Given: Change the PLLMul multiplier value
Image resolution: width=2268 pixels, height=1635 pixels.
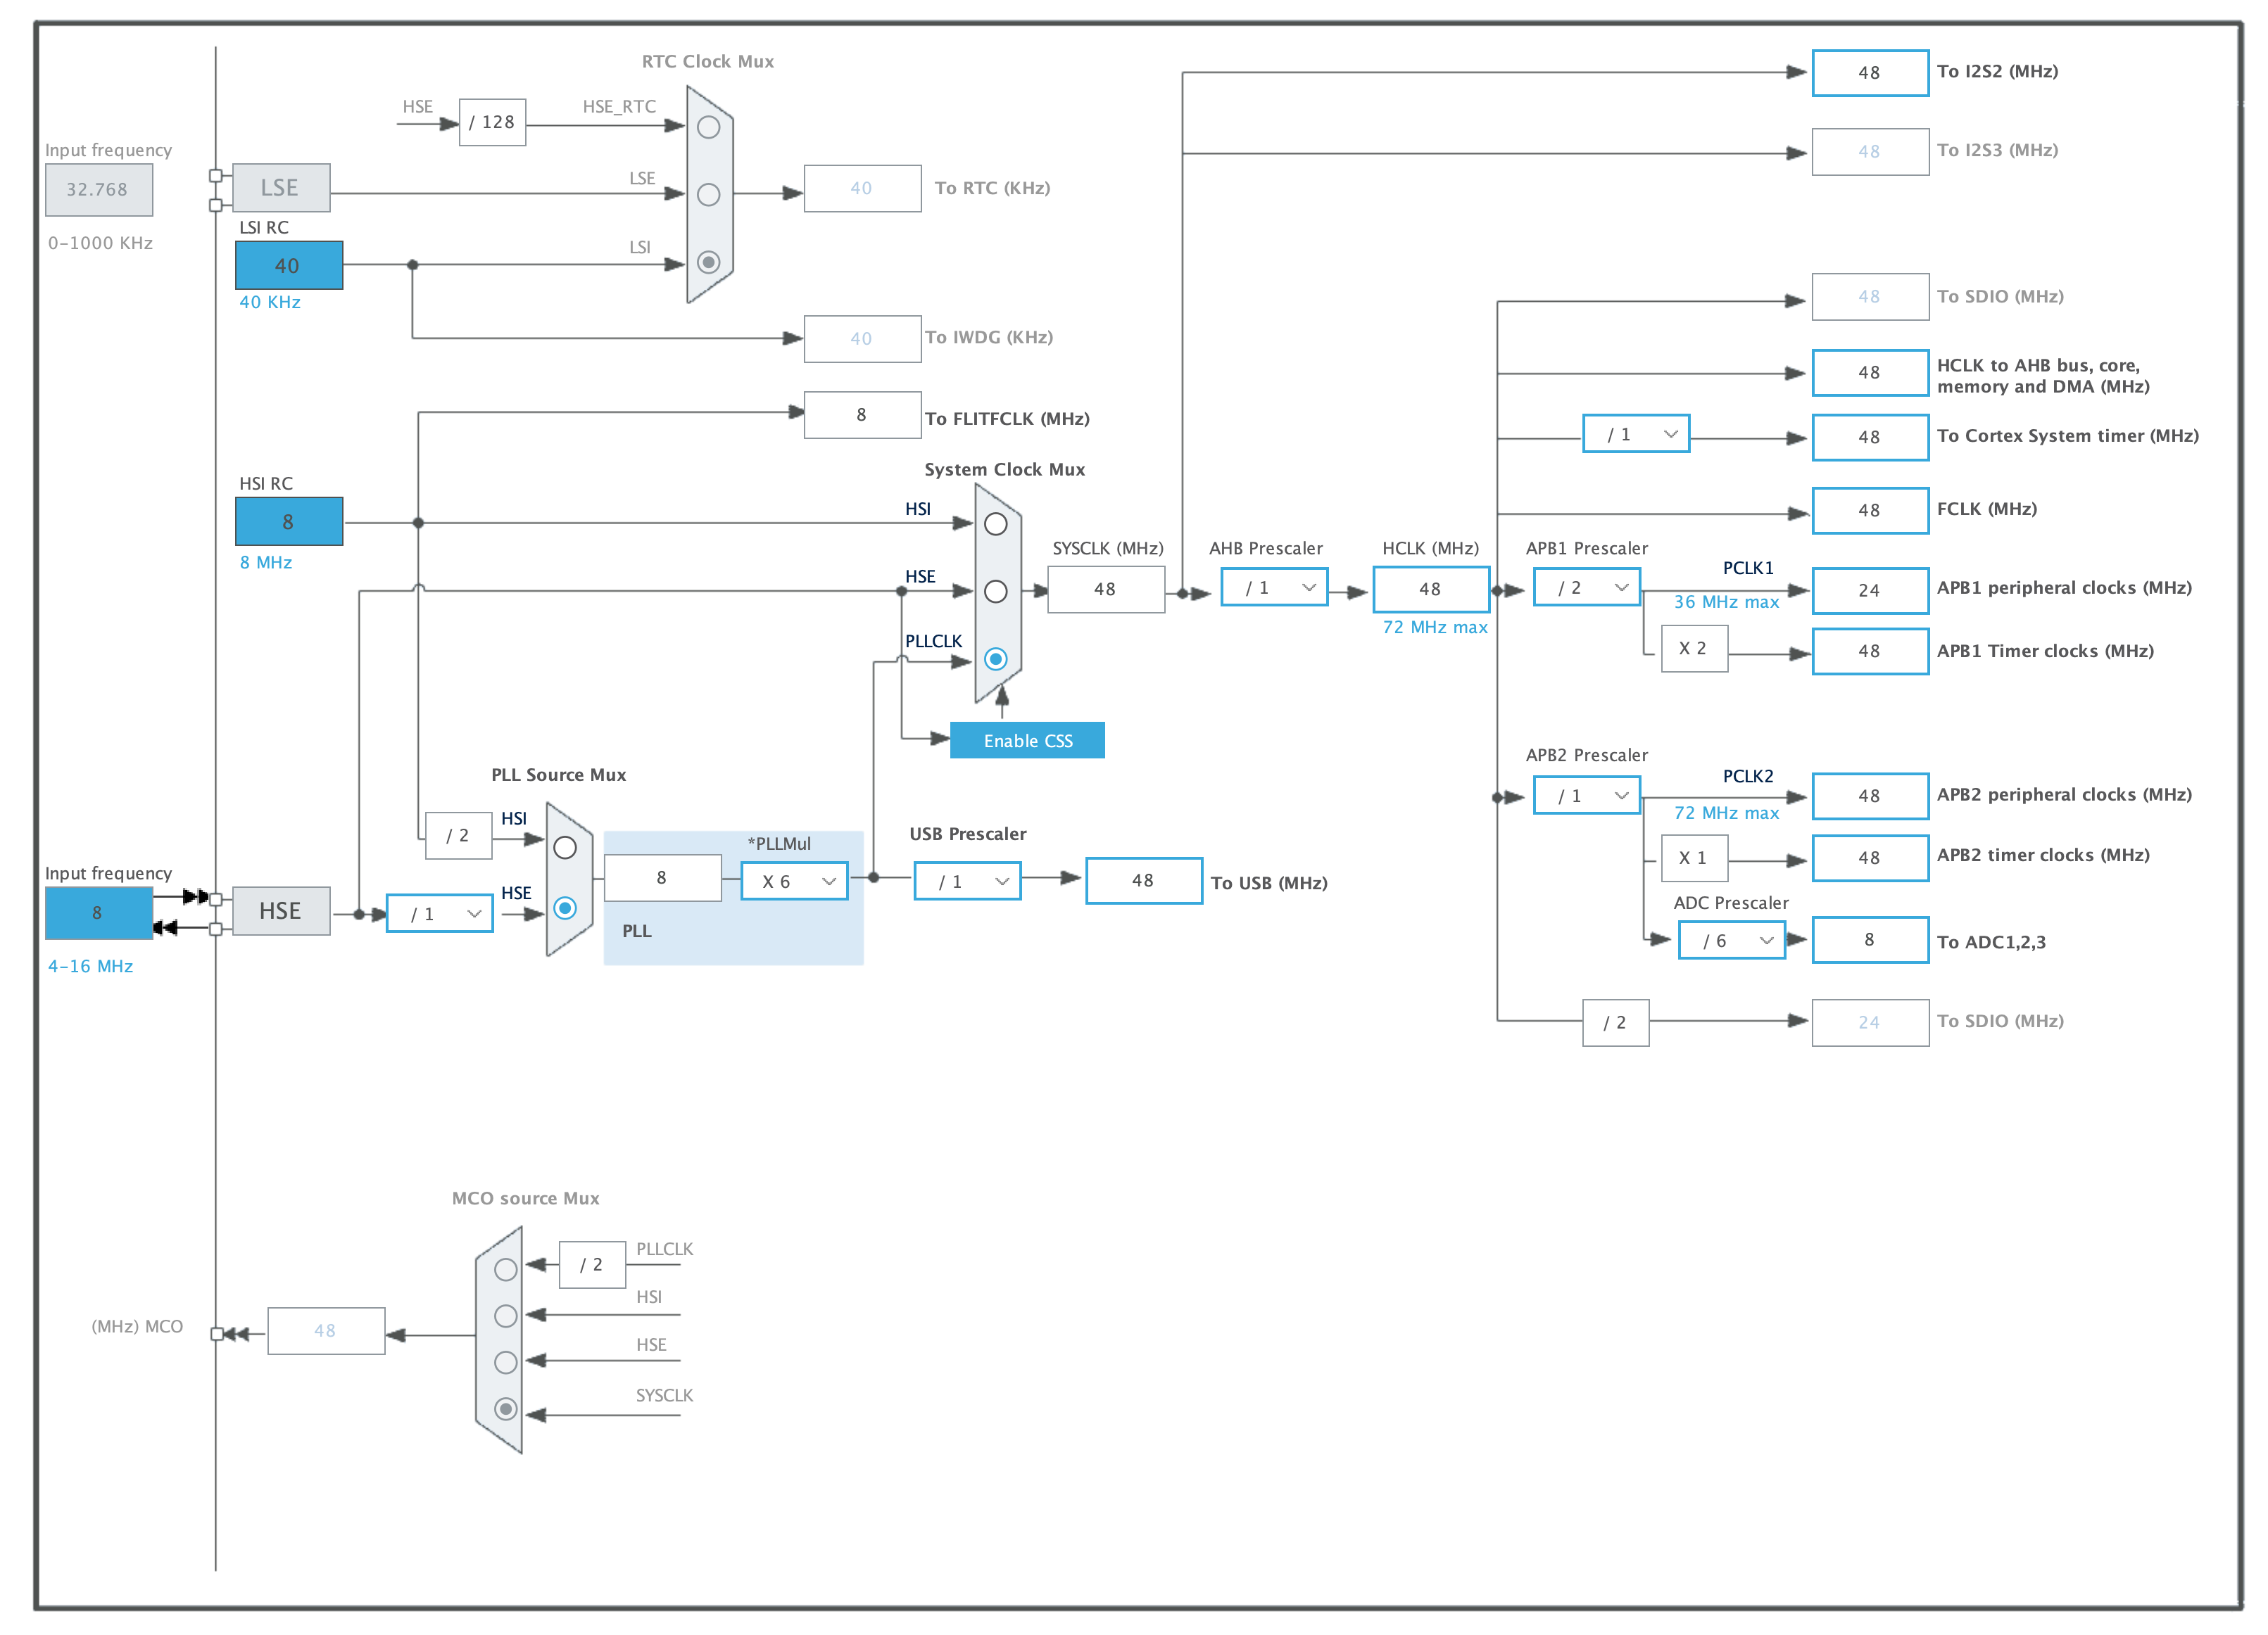Looking at the screenshot, I should click(794, 880).
